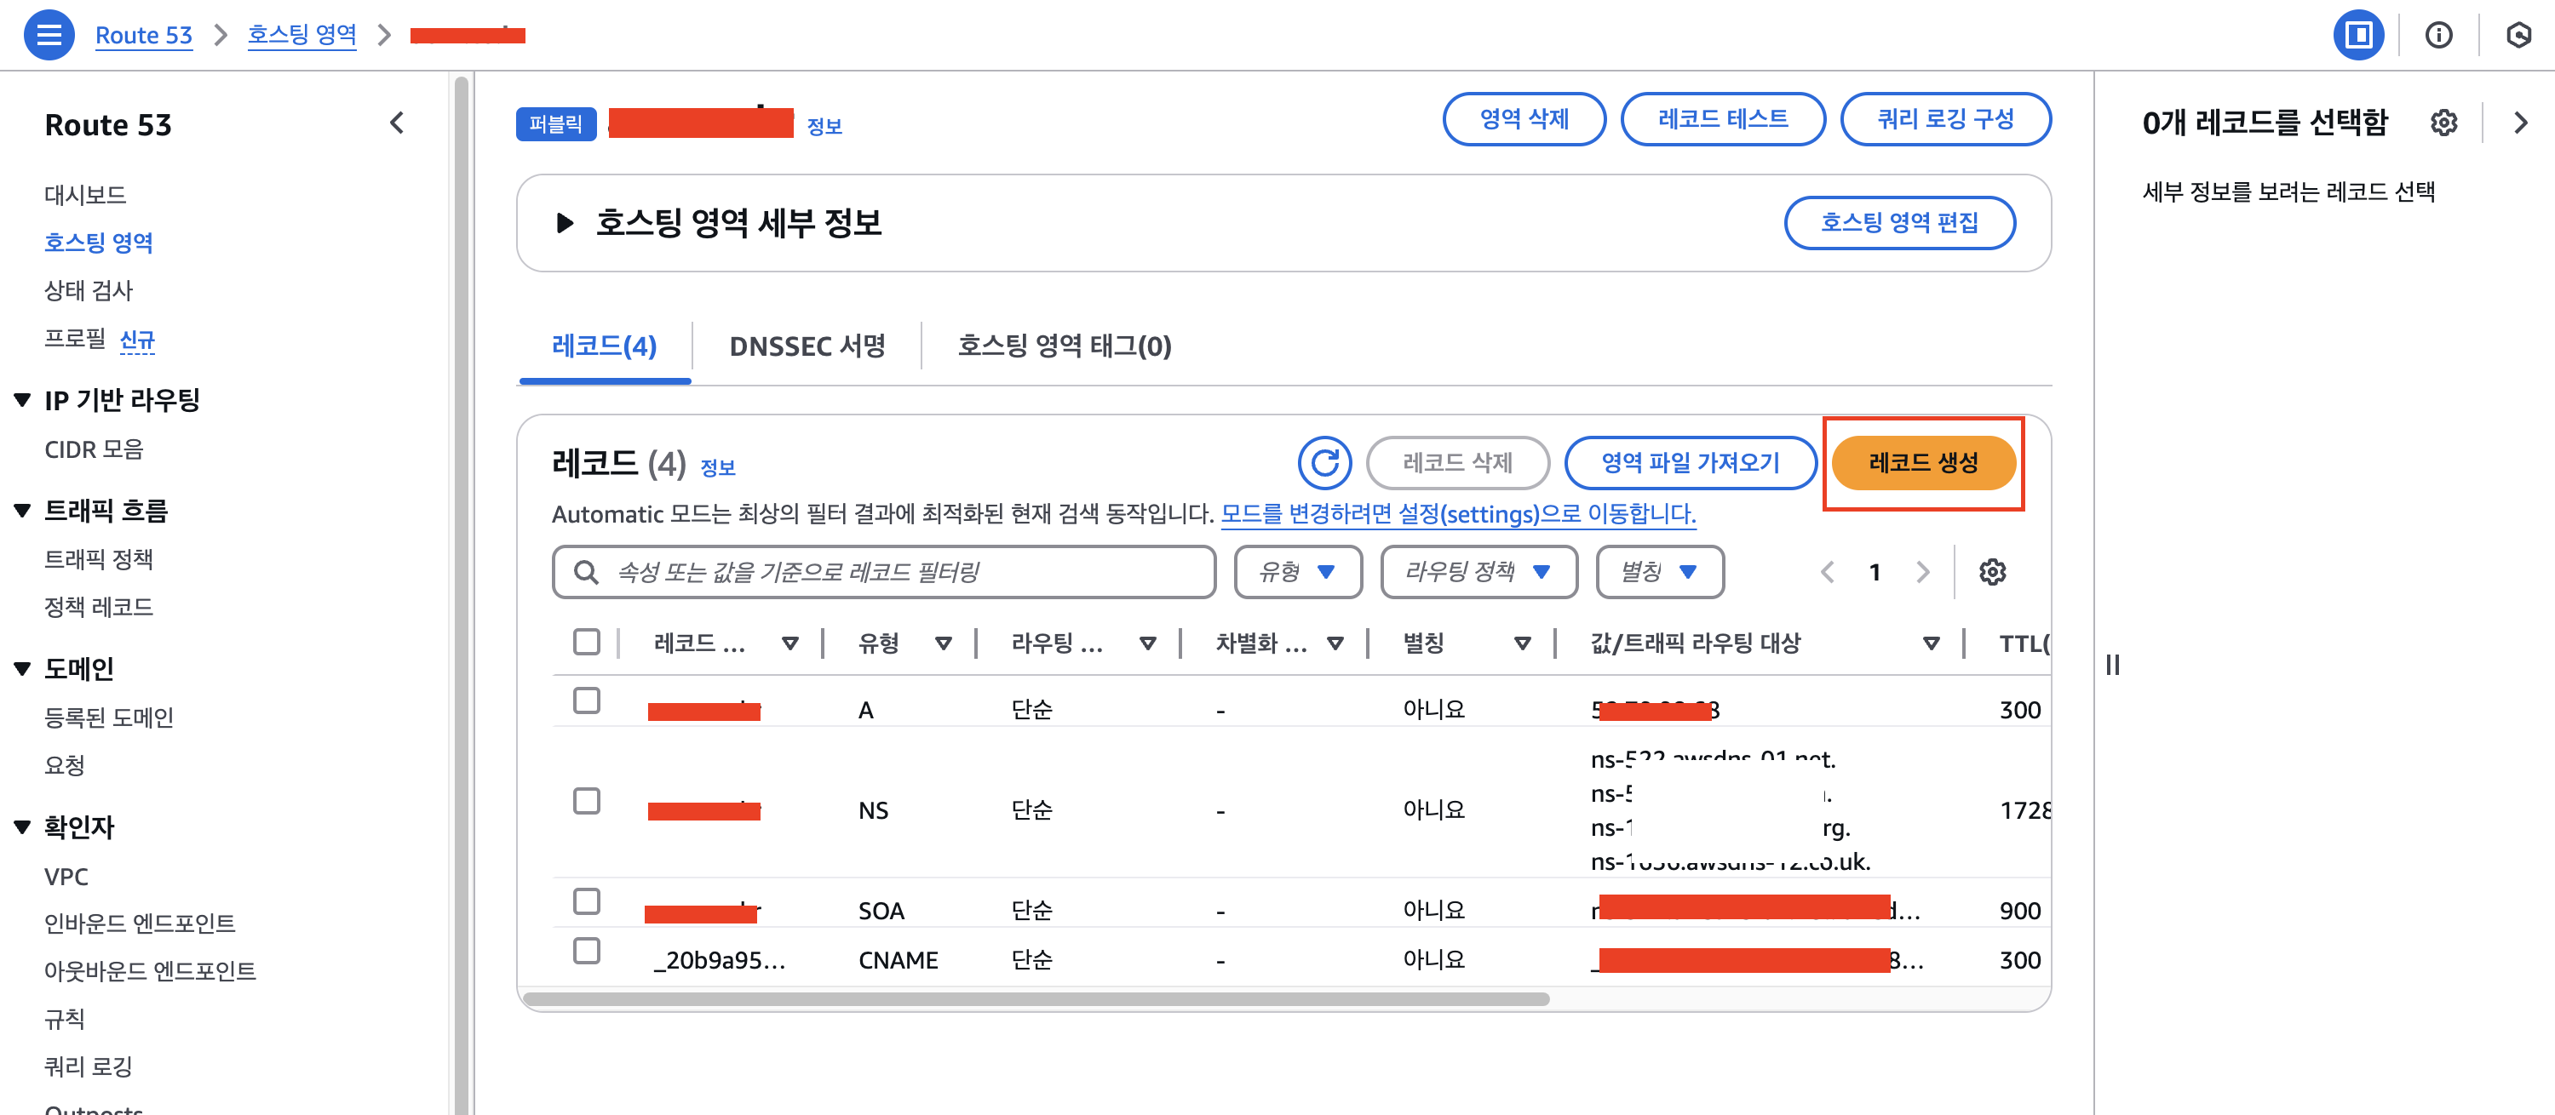This screenshot has height=1115, width=2555.
Task: Refresh the records list
Action: 1324,463
